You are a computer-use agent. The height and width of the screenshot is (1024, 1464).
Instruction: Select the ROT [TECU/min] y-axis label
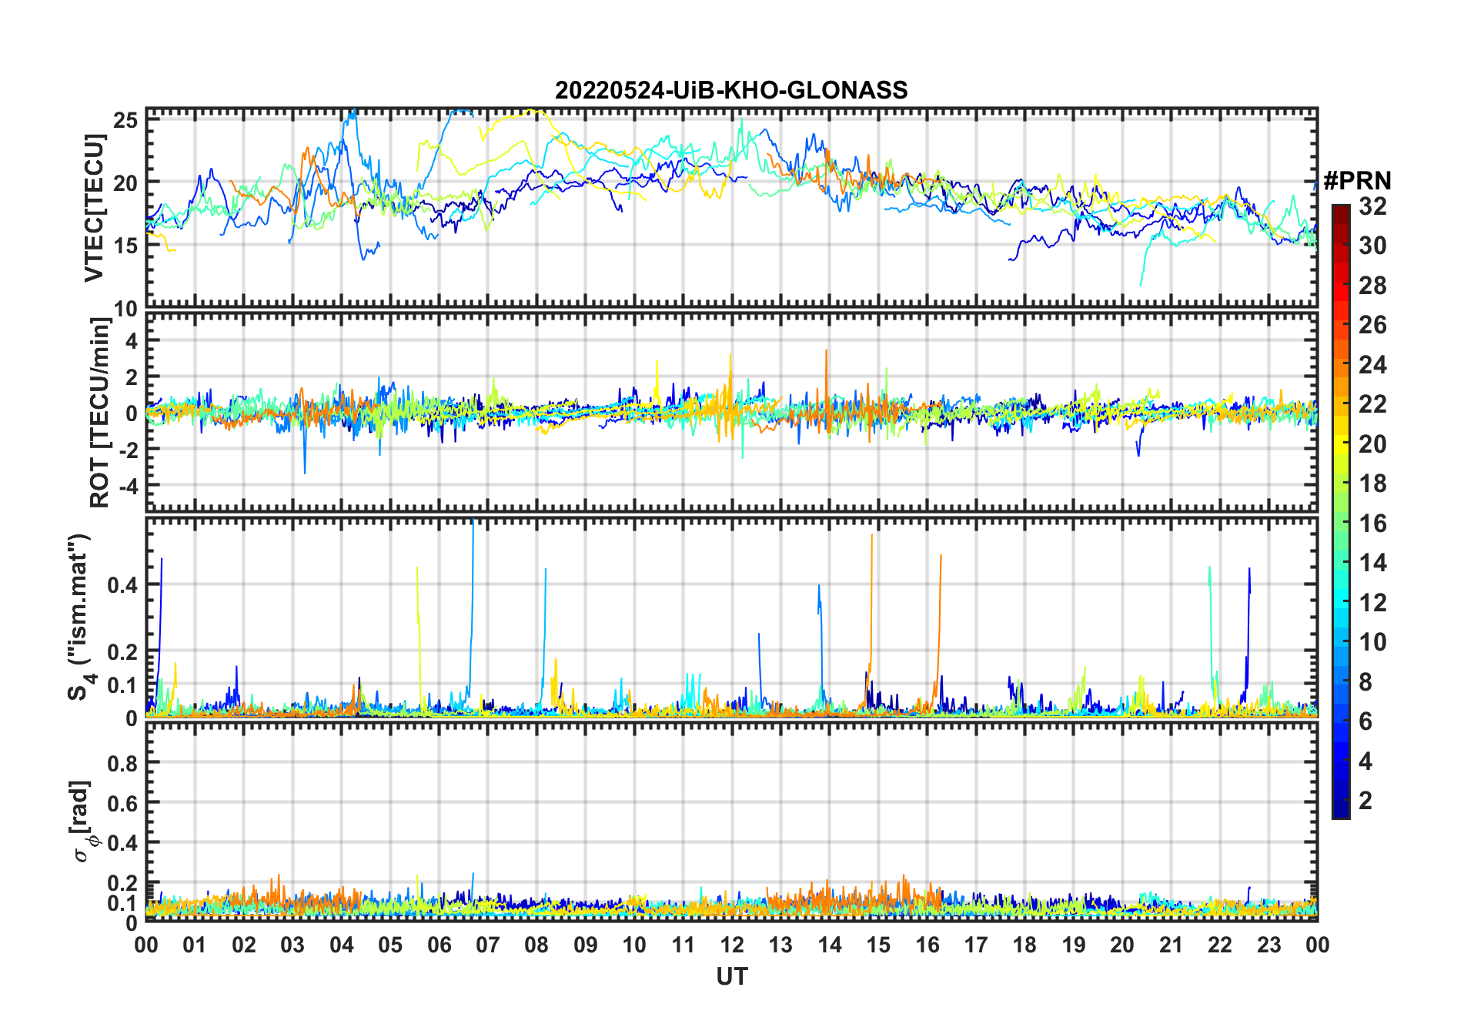(99, 413)
